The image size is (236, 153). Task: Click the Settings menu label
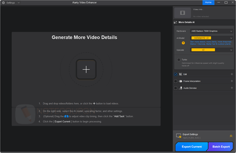[x=11, y=3]
